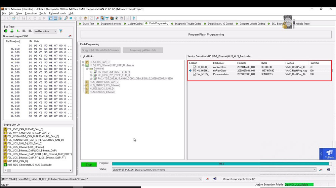Image resolution: width=336 pixels, height=188 pixels.
Task: Select HU5_ENTRY (UDS_Ethernet) in tree
Action: pos(105,85)
